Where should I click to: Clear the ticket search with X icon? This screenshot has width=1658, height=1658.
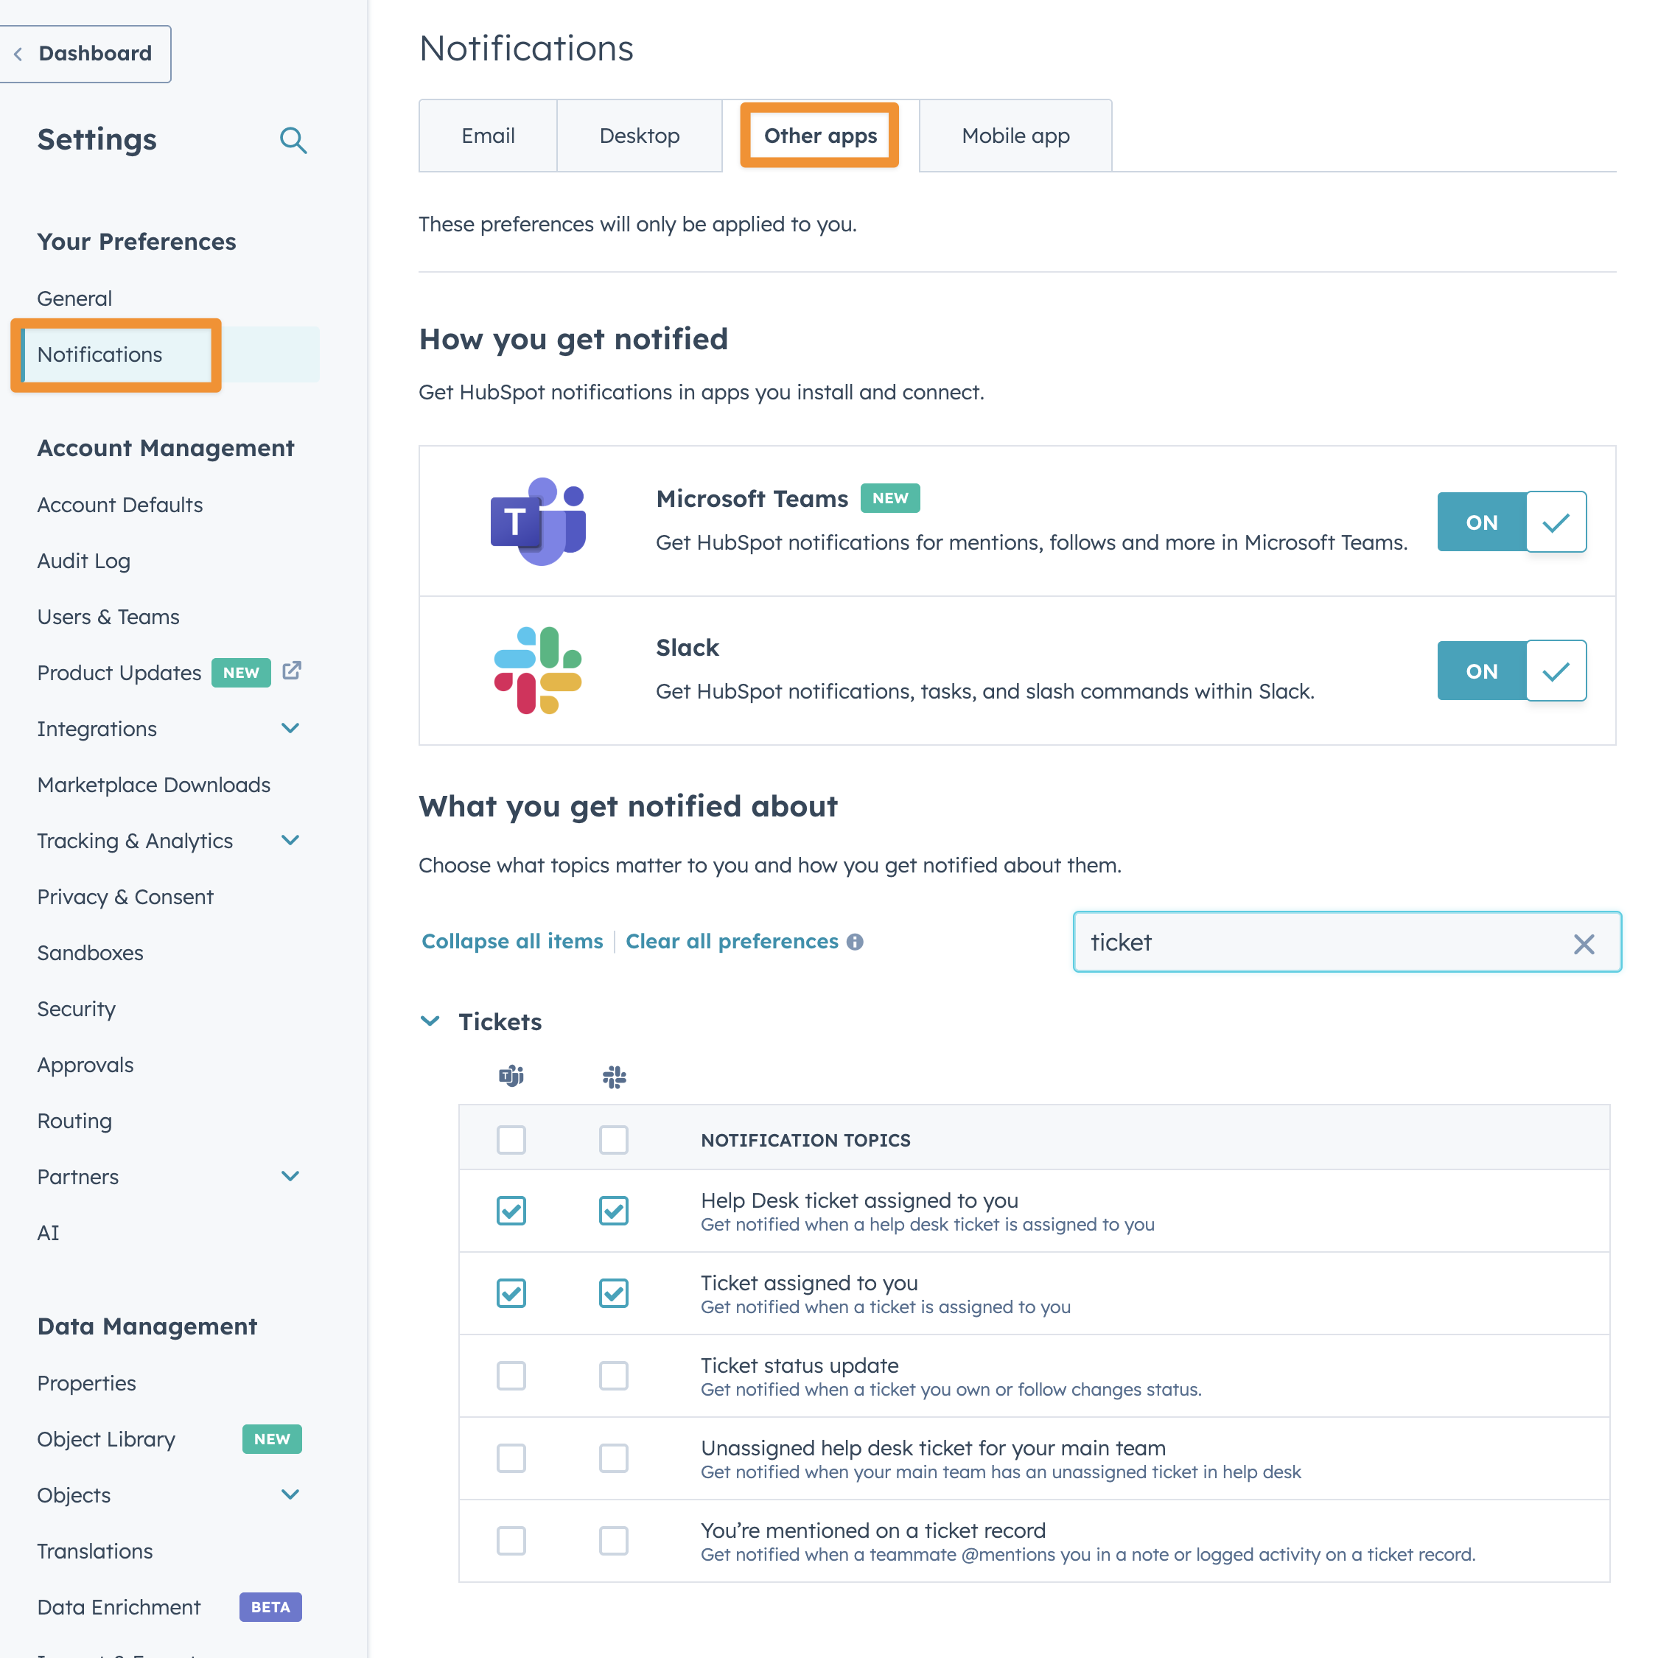click(x=1584, y=944)
